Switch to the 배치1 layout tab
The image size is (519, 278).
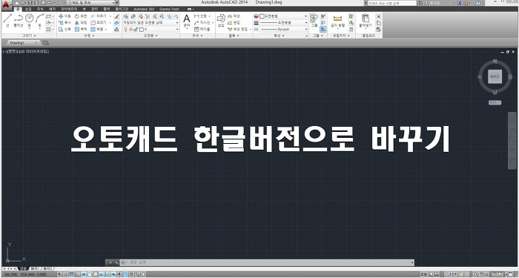pos(35,268)
